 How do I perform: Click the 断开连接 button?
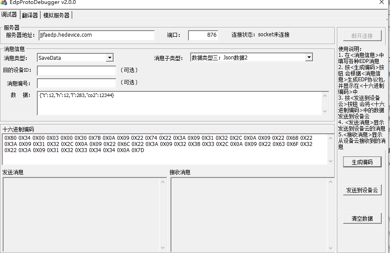362,36
